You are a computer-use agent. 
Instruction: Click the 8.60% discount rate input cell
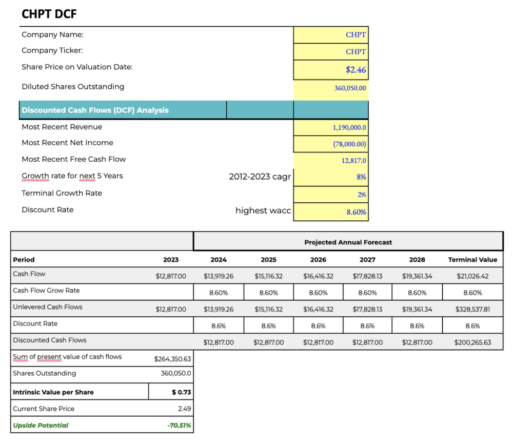click(x=331, y=212)
